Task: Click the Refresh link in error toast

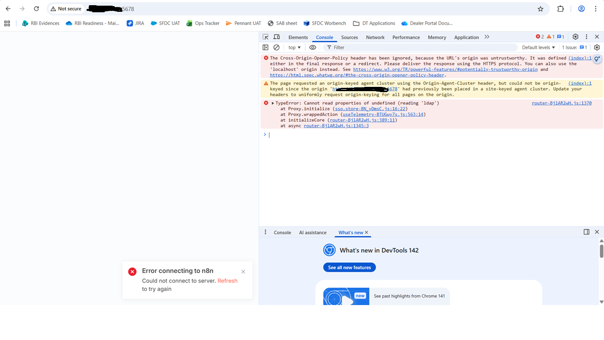Action: click(227, 280)
